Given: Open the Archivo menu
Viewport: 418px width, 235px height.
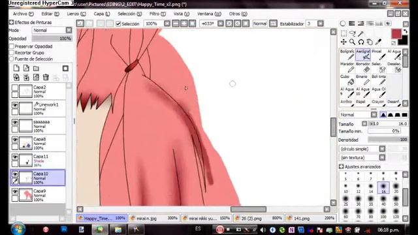Looking at the screenshot, I should click(24, 14).
